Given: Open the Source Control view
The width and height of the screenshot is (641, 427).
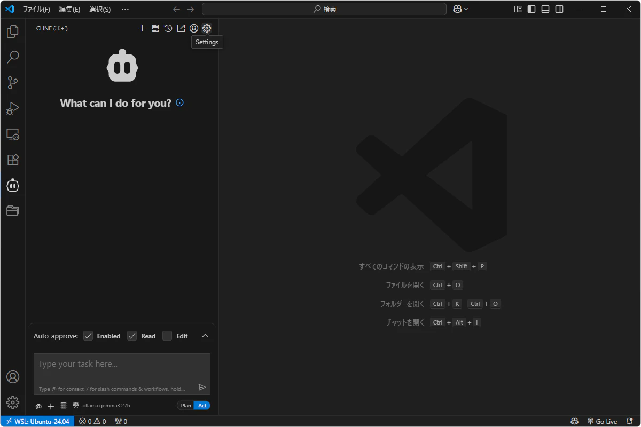Looking at the screenshot, I should click(13, 83).
